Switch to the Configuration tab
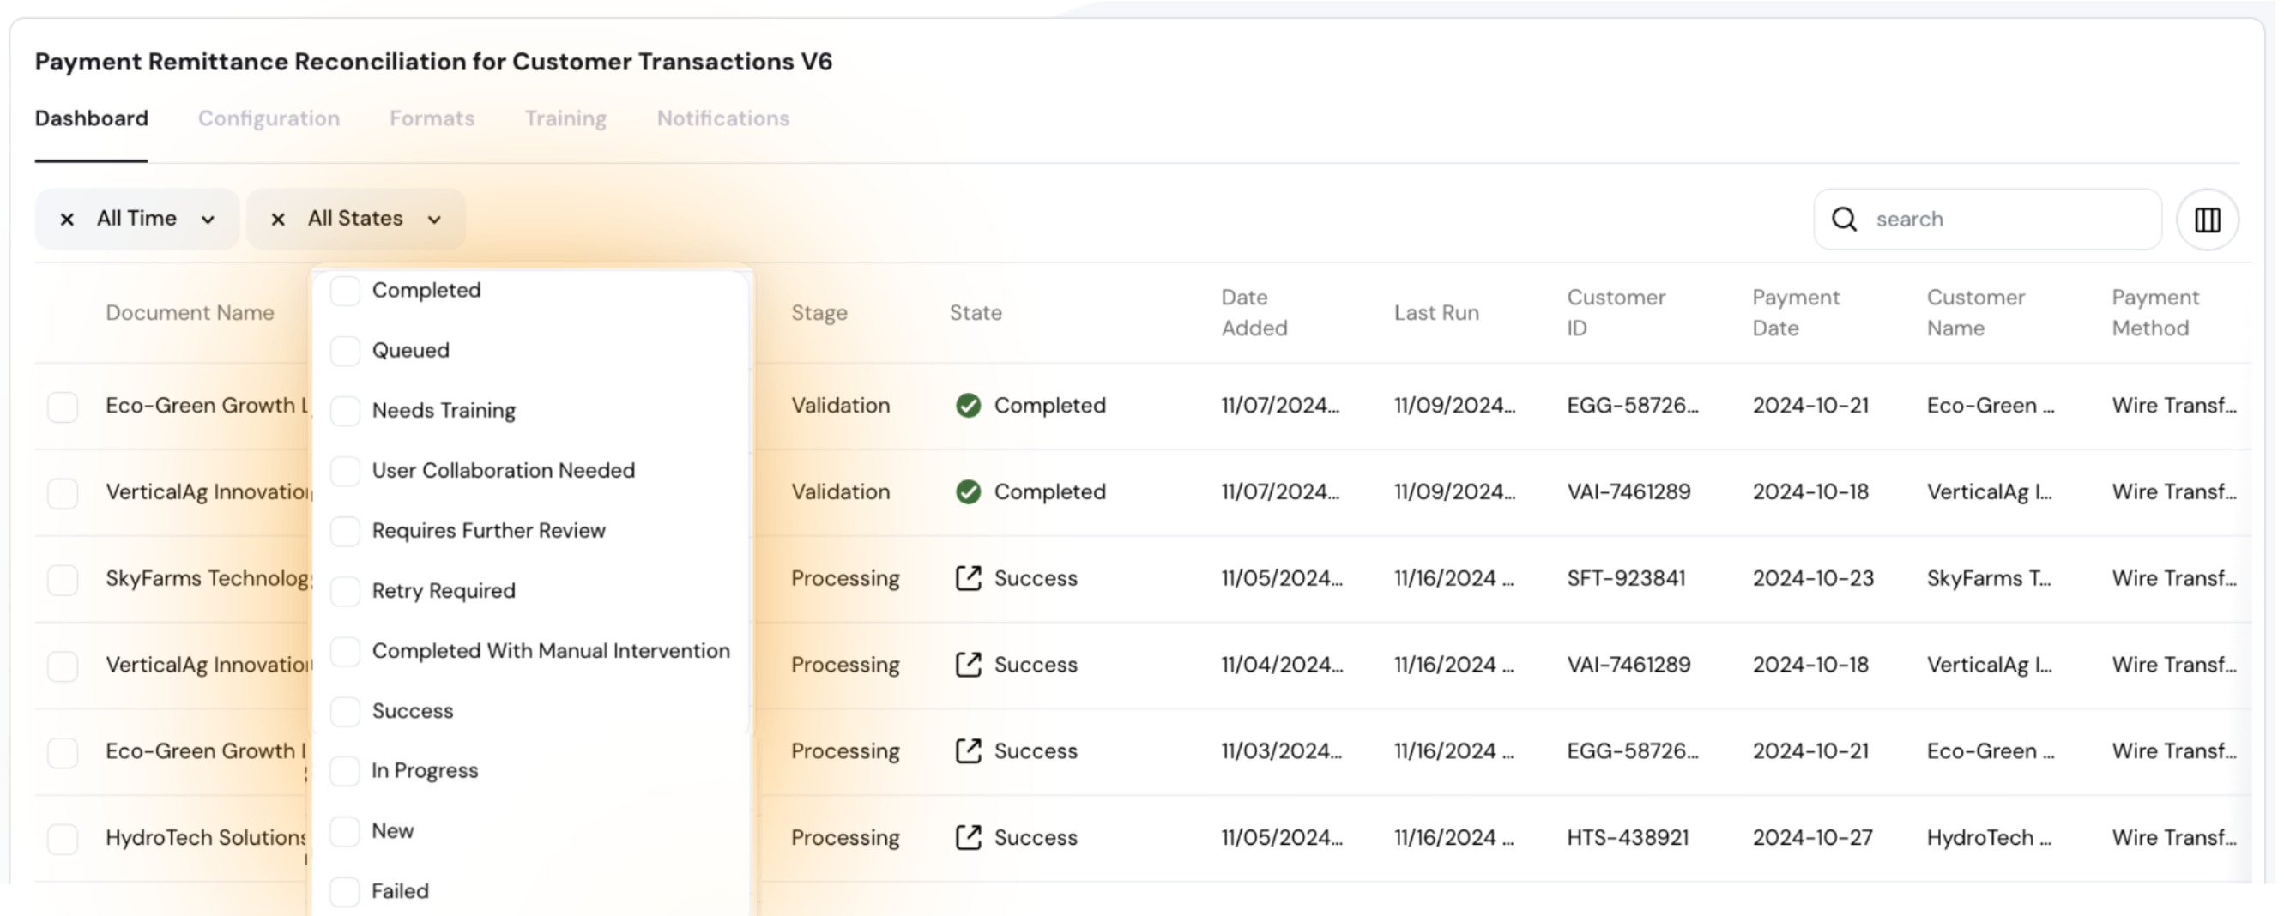This screenshot has width=2284, height=916. (x=269, y=118)
